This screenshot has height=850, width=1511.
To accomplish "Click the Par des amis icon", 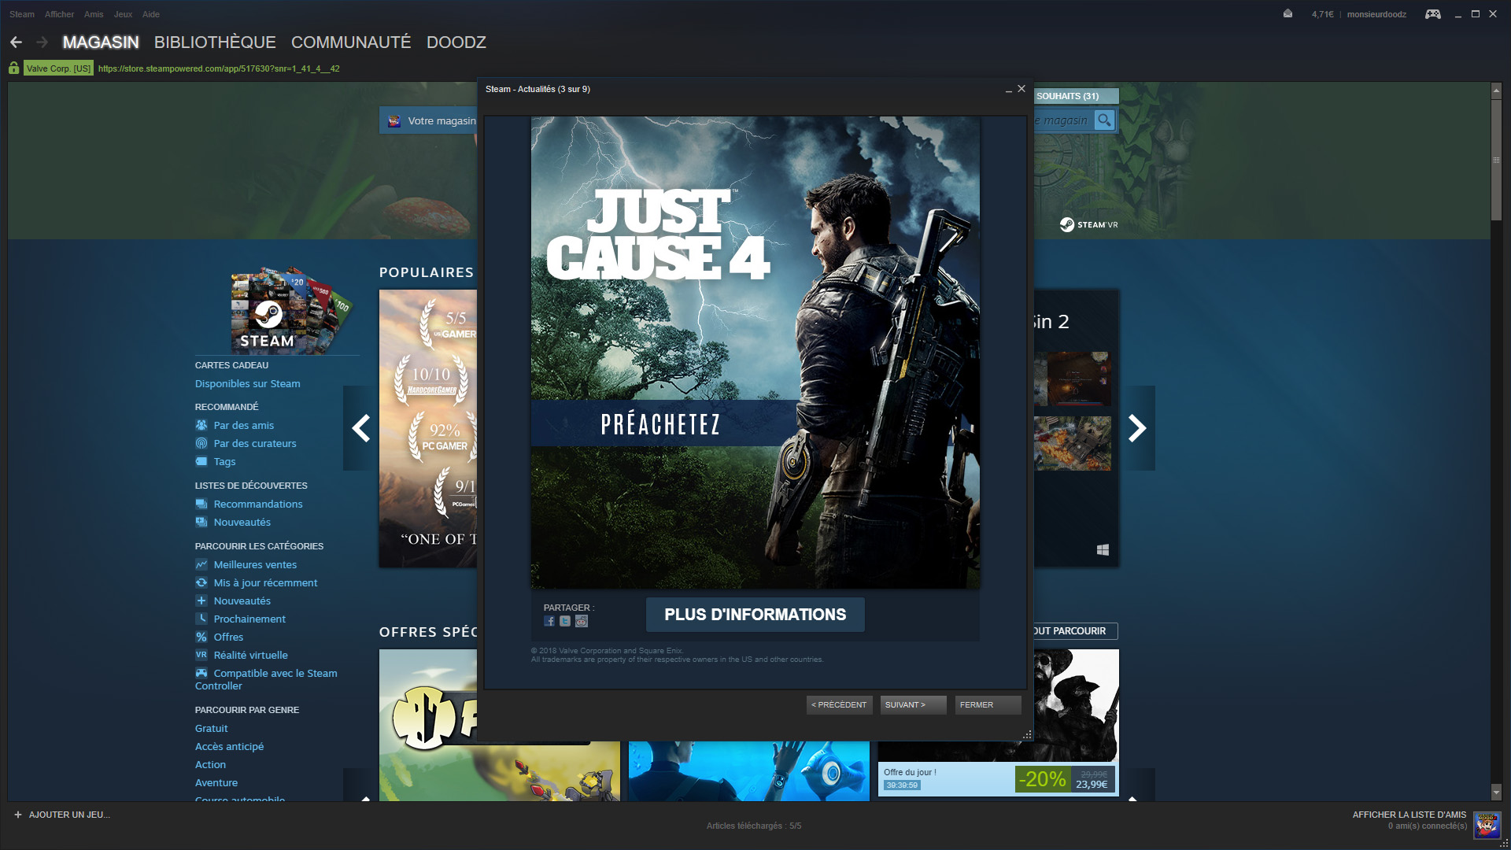I will 201,425.
